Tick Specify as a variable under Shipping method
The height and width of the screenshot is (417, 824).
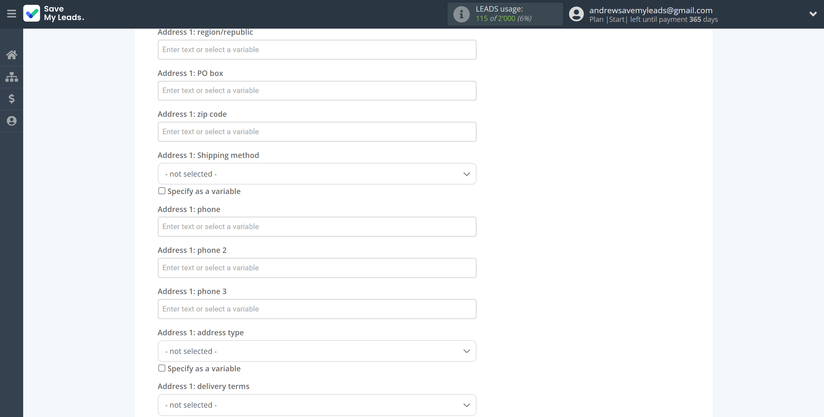(162, 191)
